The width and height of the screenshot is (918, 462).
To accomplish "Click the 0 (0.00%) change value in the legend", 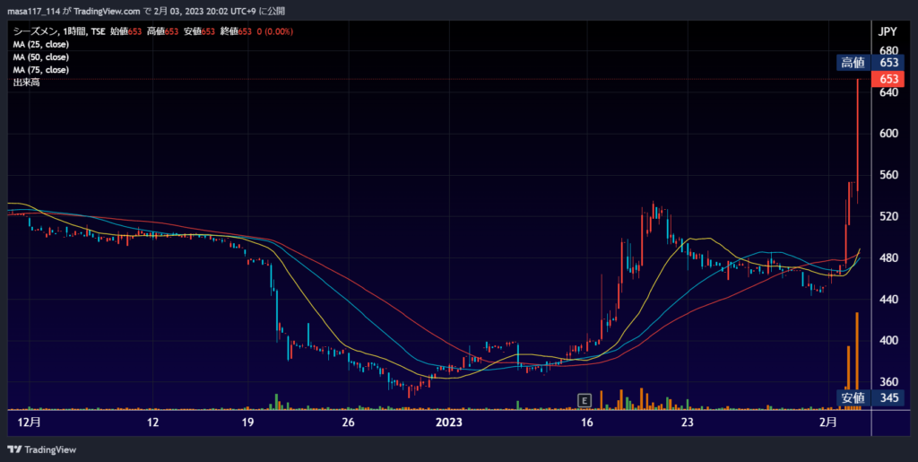I will pyautogui.click(x=275, y=31).
